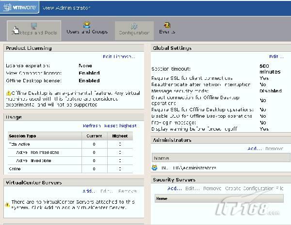
Task: Refresh the Usage table
Action: point(92,126)
